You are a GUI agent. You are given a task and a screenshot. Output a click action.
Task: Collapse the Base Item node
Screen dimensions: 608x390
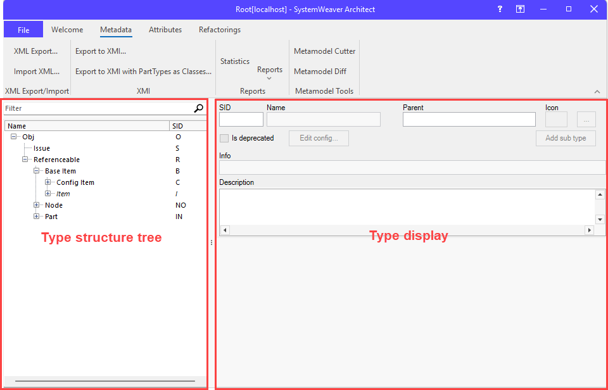point(37,170)
